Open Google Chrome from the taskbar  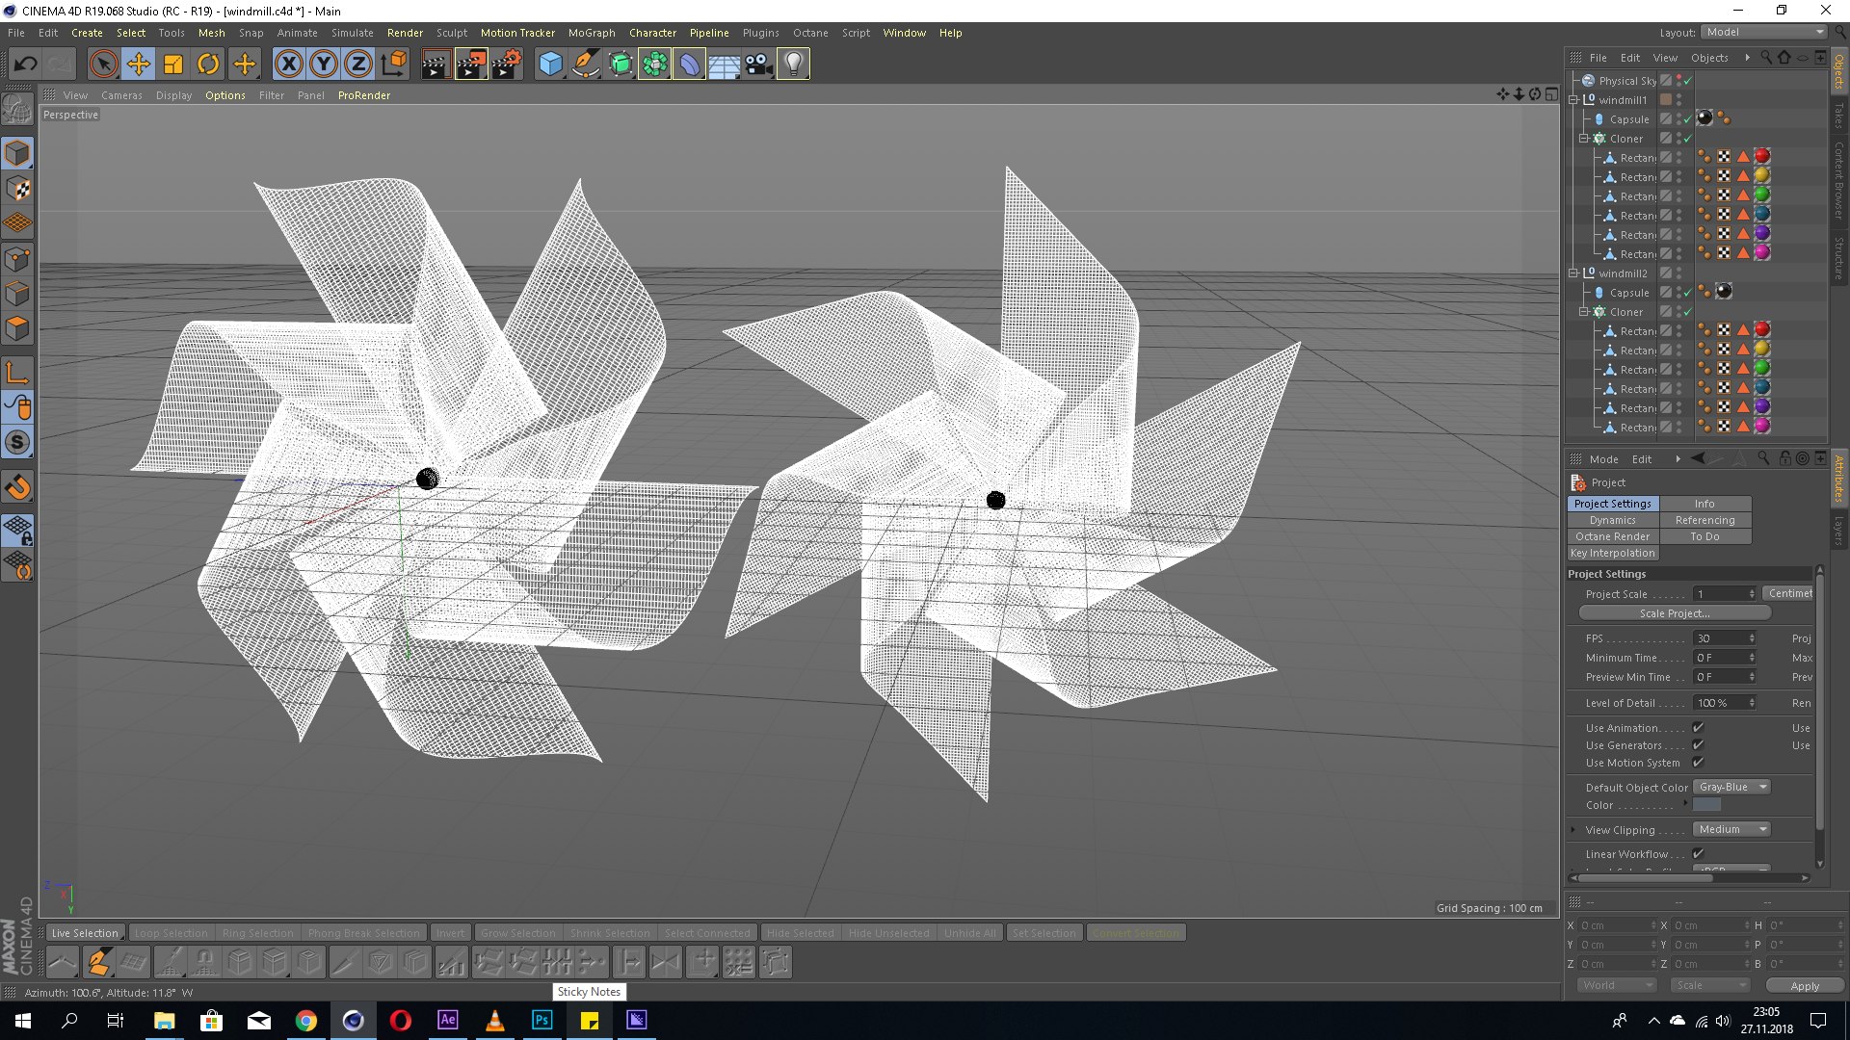coord(306,1021)
